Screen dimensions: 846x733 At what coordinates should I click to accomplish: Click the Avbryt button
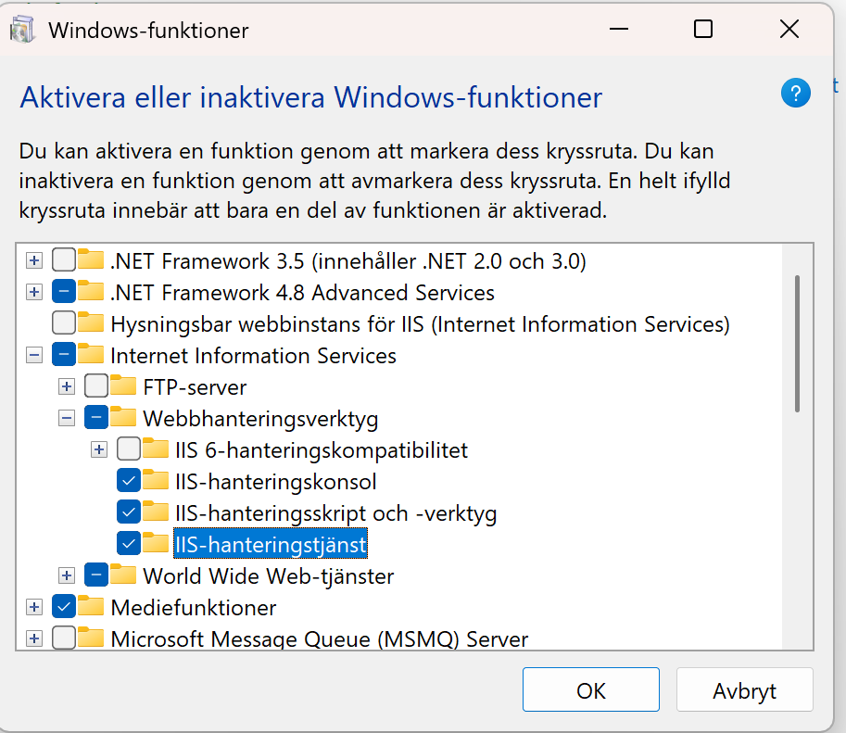click(744, 689)
